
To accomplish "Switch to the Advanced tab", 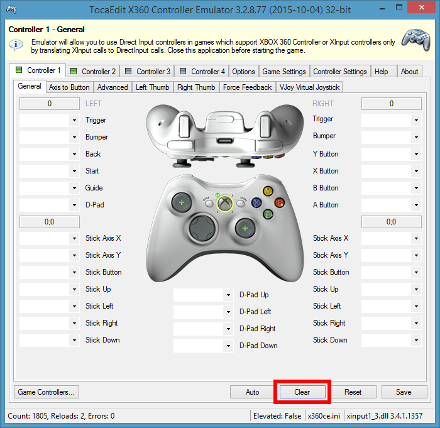I will (113, 87).
